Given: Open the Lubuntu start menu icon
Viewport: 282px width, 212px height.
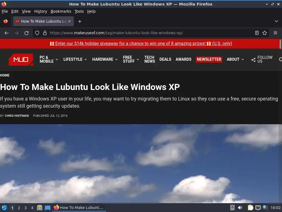Looking at the screenshot, I should click(4, 208).
